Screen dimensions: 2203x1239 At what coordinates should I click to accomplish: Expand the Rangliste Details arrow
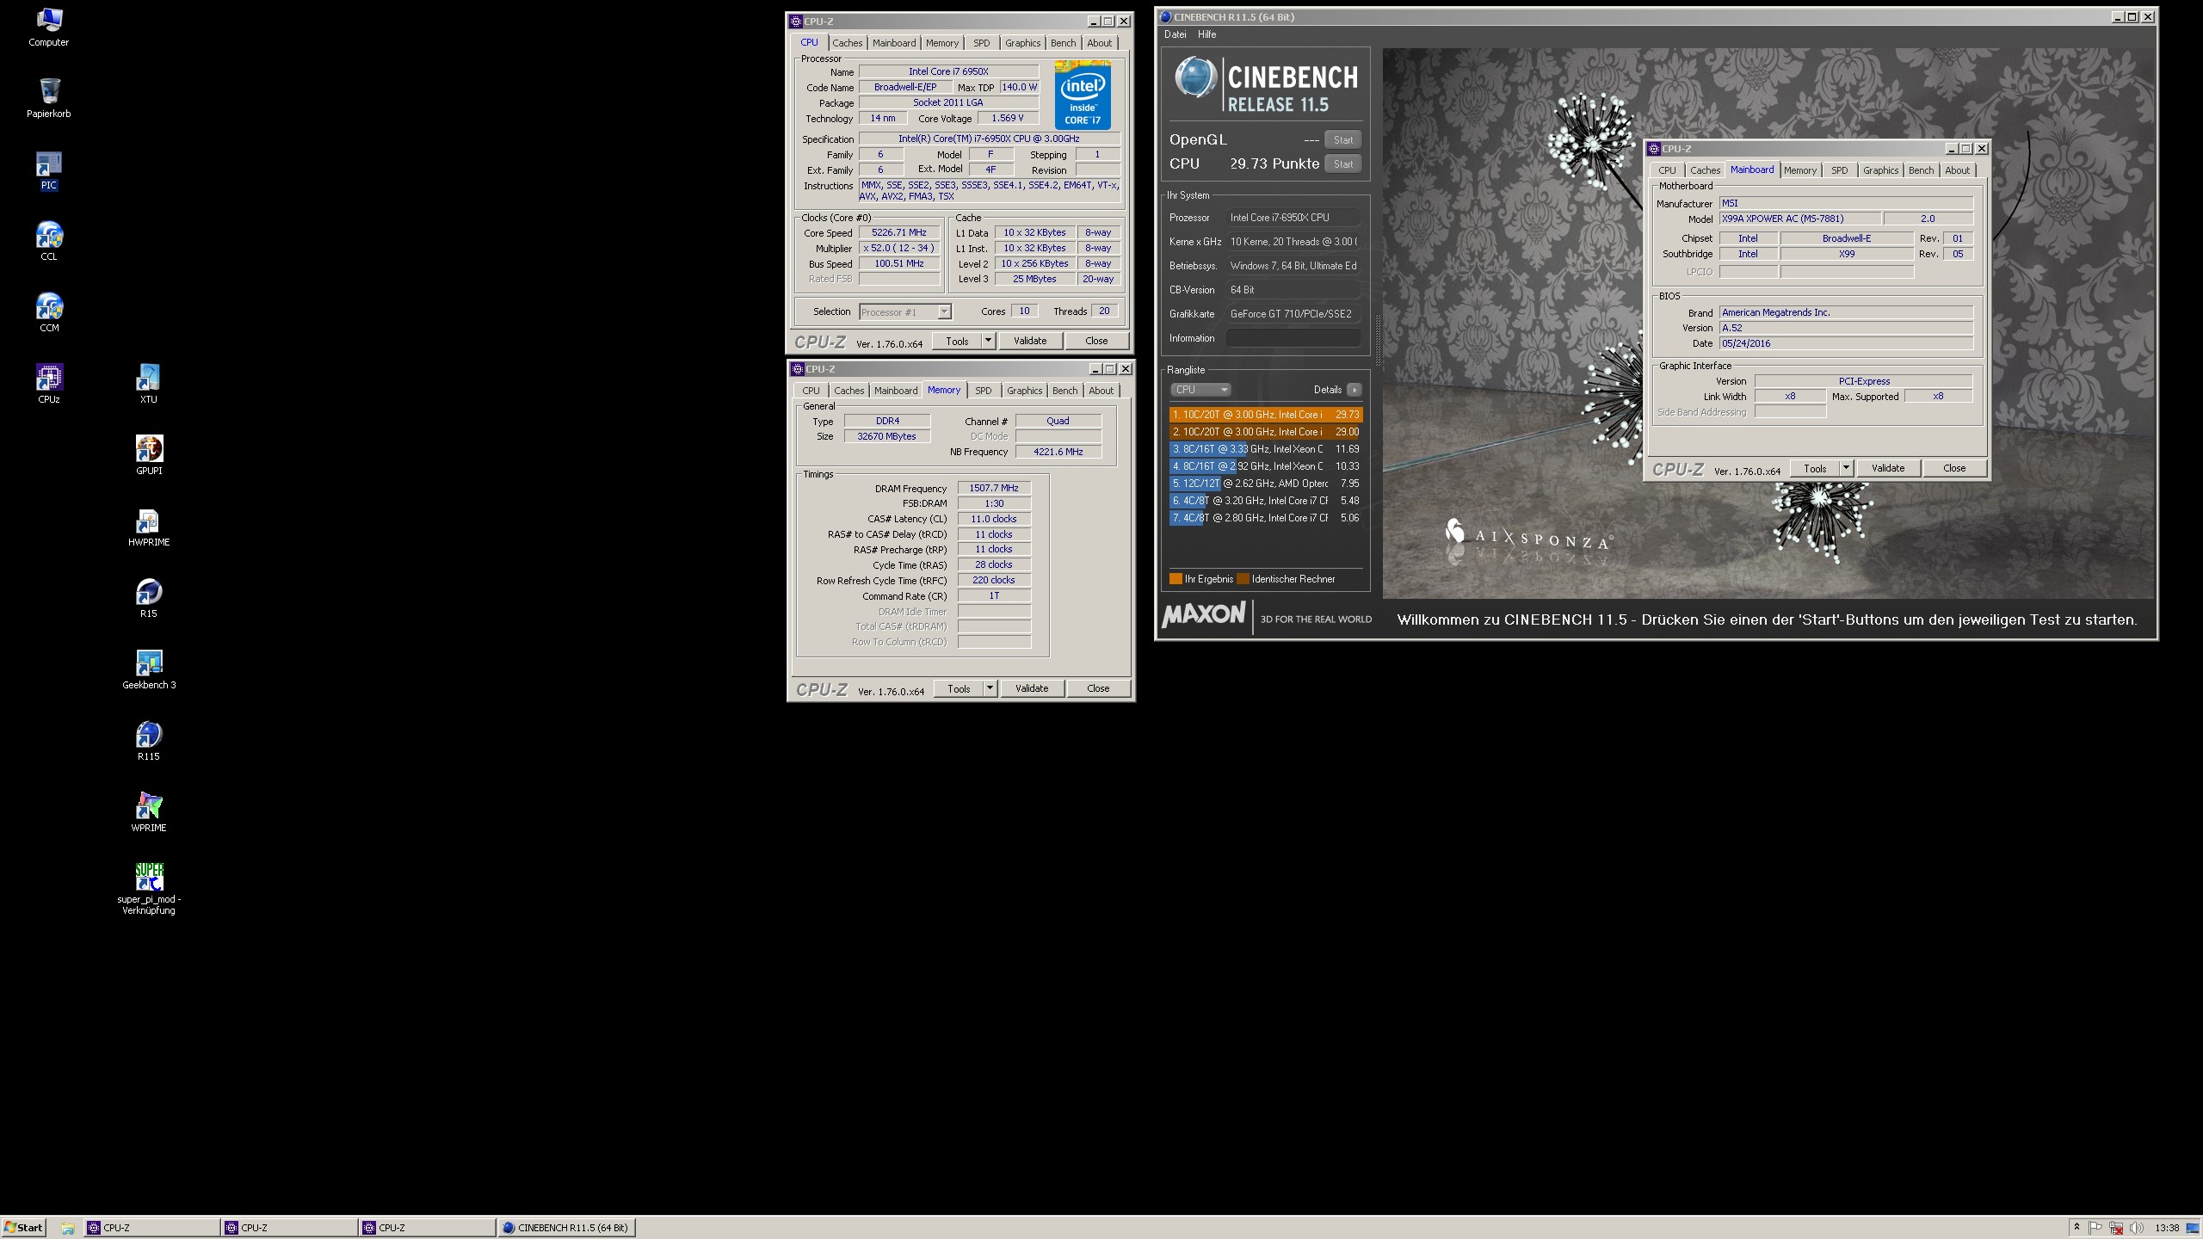[1354, 390]
